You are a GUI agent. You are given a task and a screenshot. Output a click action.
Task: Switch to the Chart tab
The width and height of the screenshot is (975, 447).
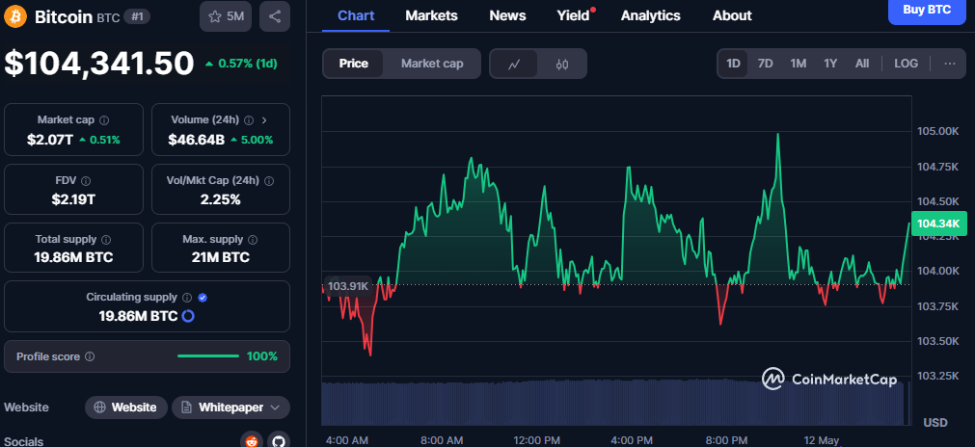(356, 15)
